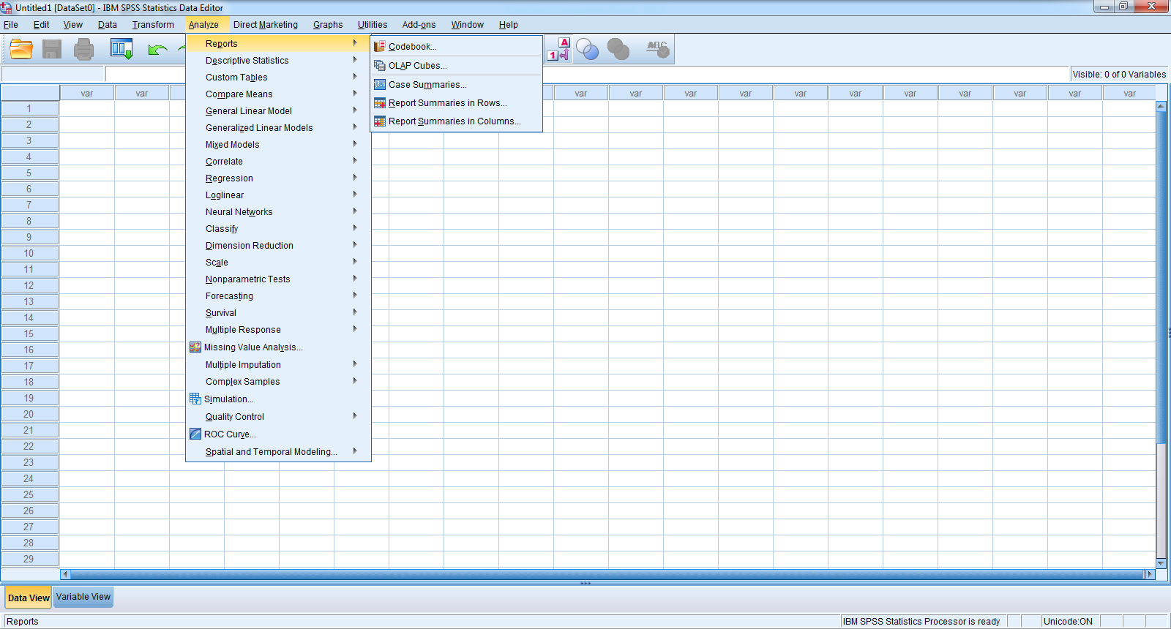The image size is (1171, 629).
Task: Select row 10 via its row header
Action: 29,253
